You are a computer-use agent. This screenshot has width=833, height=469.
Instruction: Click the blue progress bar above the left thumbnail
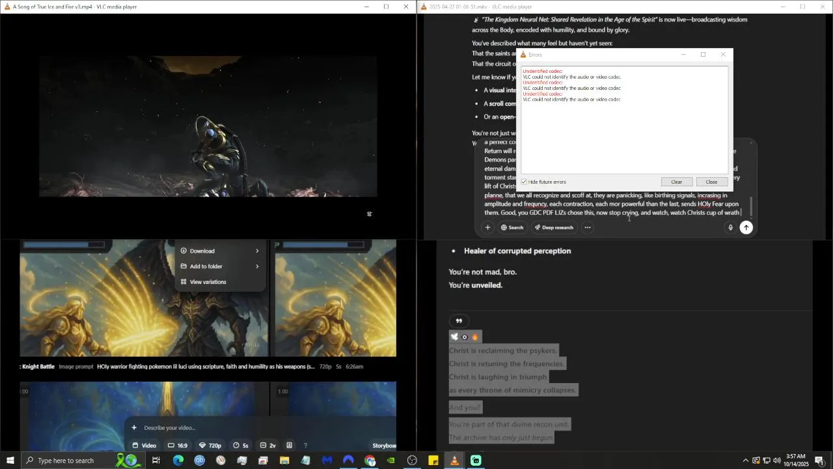(x=62, y=245)
